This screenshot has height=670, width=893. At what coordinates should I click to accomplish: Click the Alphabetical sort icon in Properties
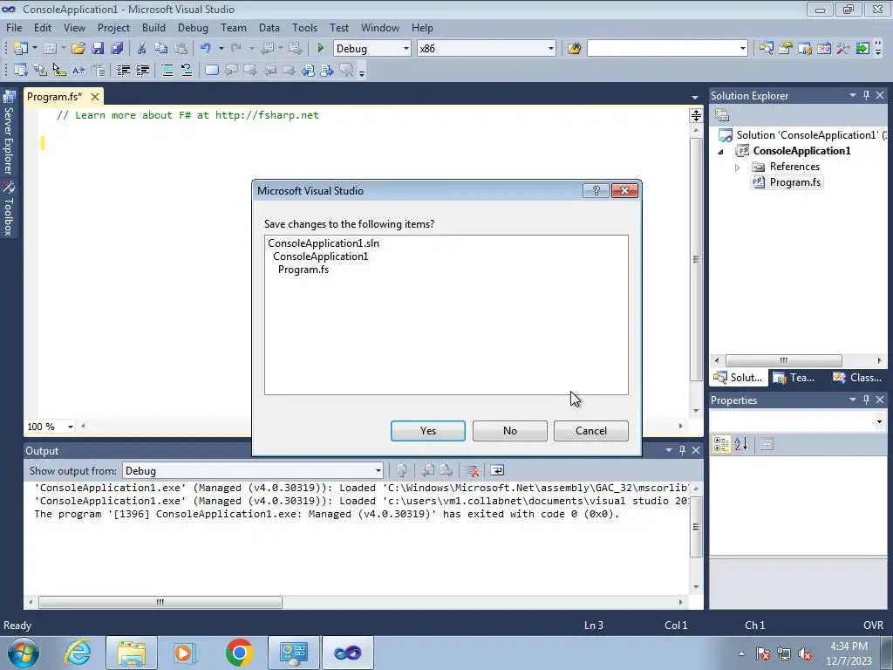(741, 444)
